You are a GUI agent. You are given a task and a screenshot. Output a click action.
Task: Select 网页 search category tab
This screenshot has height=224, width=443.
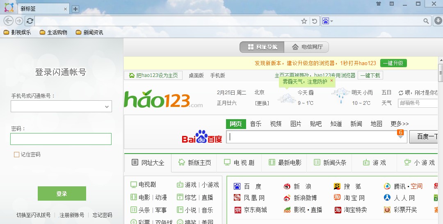click(x=235, y=124)
